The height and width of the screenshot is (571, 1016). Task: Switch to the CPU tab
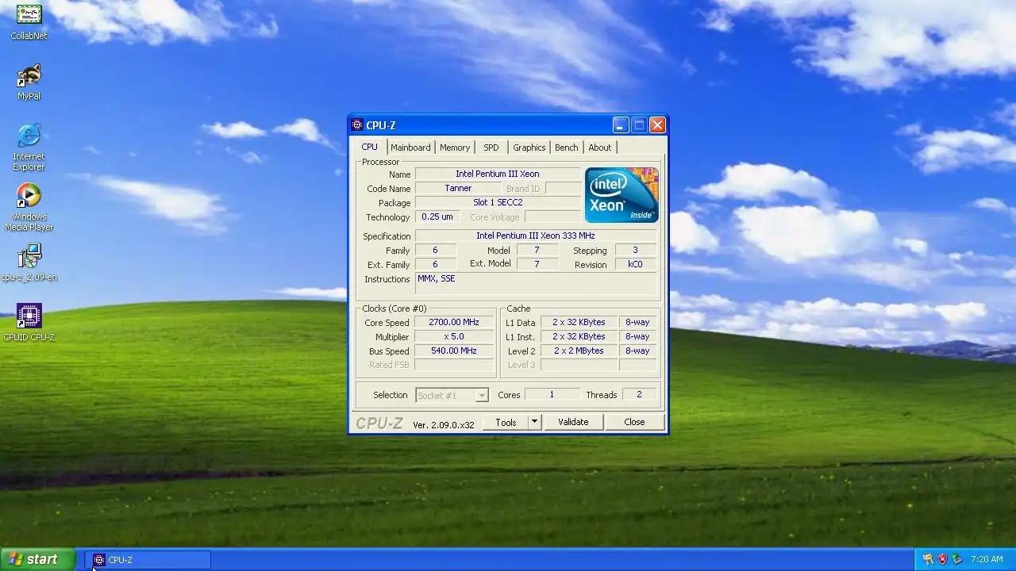(370, 147)
